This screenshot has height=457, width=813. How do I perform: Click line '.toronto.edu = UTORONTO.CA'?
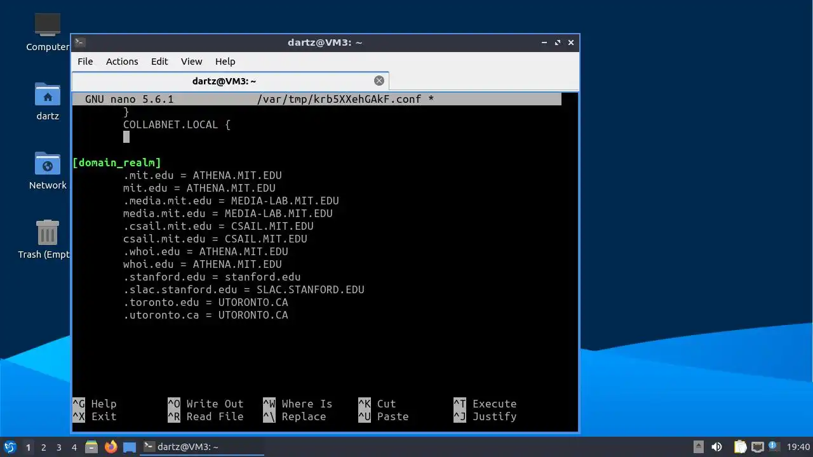click(205, 302)
